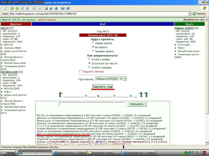Click the blue tree toolbar icon
This screenshot has width=209, height=156.
click(56, 8)
